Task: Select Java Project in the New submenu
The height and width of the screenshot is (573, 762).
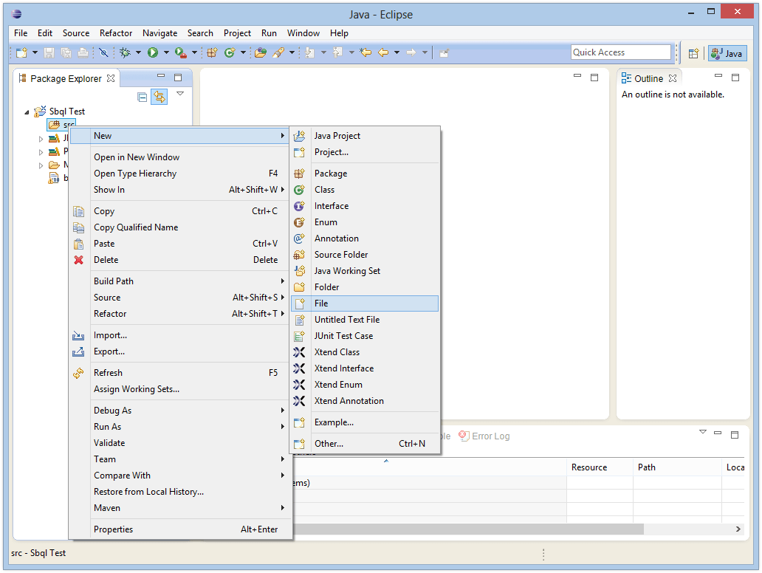Action: (365, 136)
